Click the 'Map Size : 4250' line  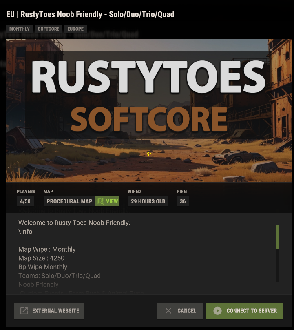coord(41,258)
